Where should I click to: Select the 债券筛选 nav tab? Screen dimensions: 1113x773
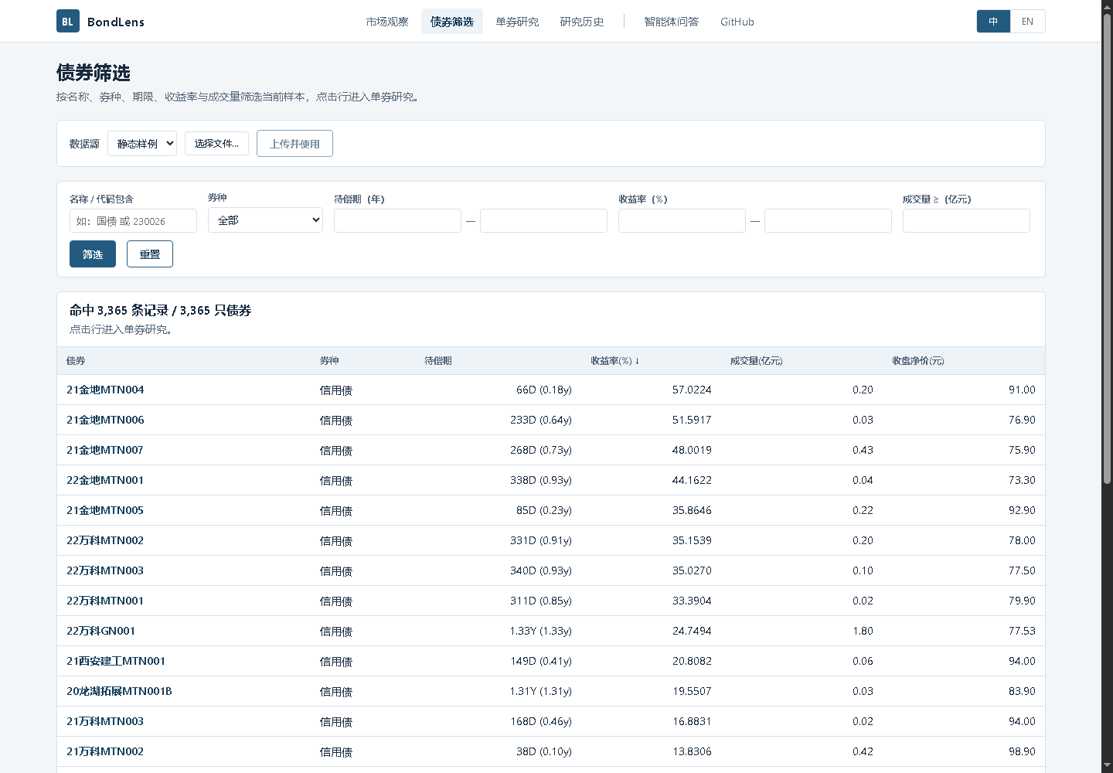452,22
